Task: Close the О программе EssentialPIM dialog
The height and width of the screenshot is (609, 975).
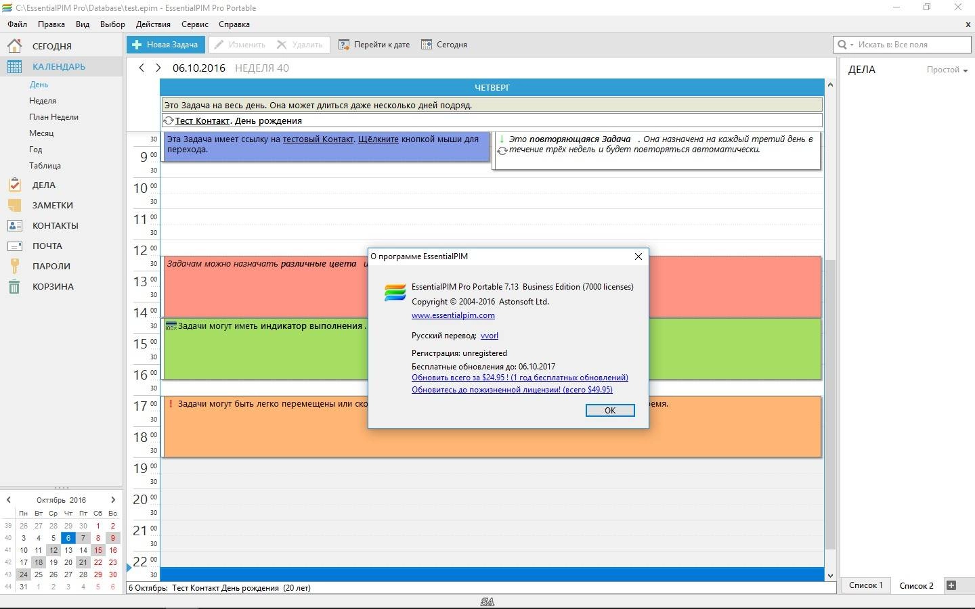Action: 638,256
